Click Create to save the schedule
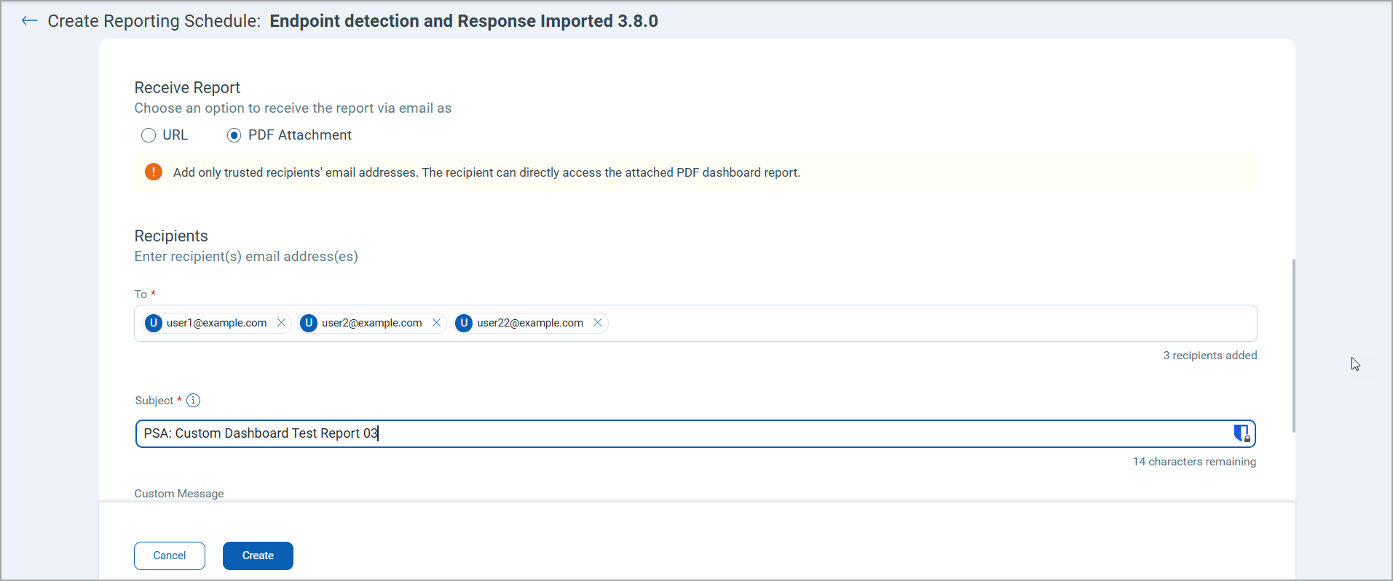This screenshot has width=1393, height=581. 258,556
